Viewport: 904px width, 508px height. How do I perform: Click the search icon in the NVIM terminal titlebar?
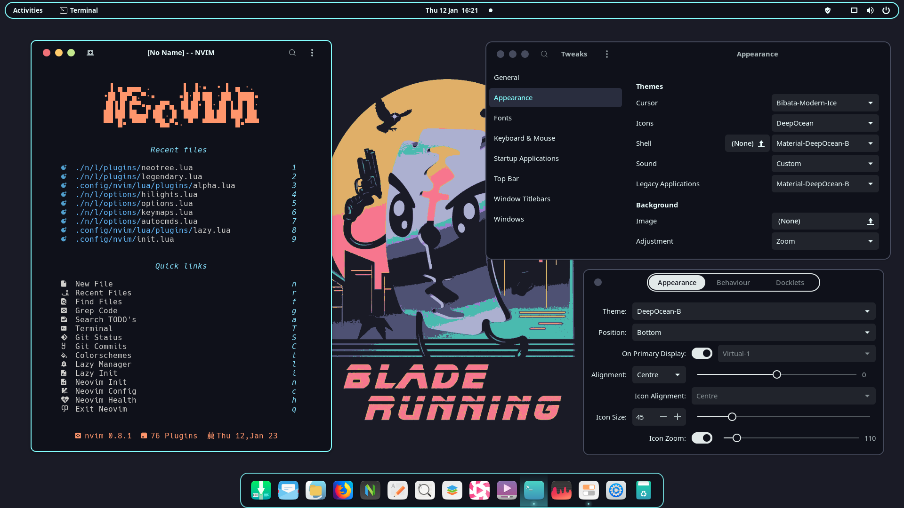tap(292, 53)
